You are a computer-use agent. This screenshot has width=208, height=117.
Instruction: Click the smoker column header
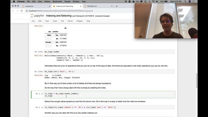56,32
